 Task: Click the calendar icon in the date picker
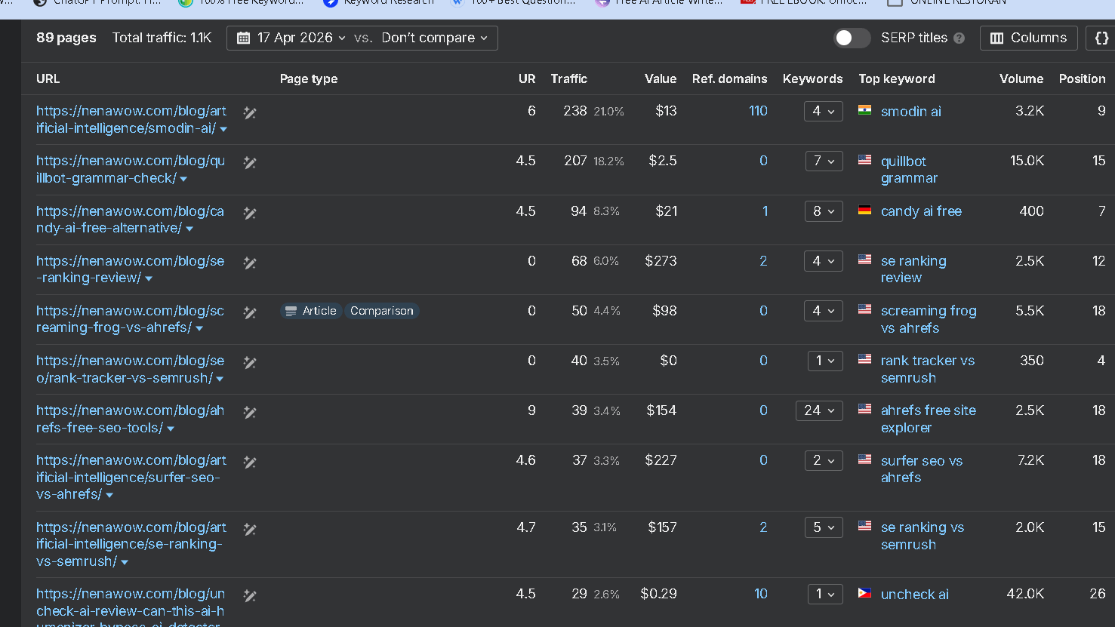click(x=244, y=38)
